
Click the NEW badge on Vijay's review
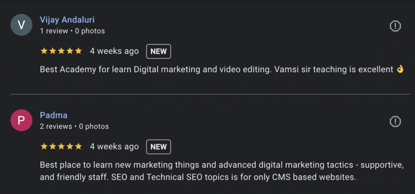tap(158, 51)
